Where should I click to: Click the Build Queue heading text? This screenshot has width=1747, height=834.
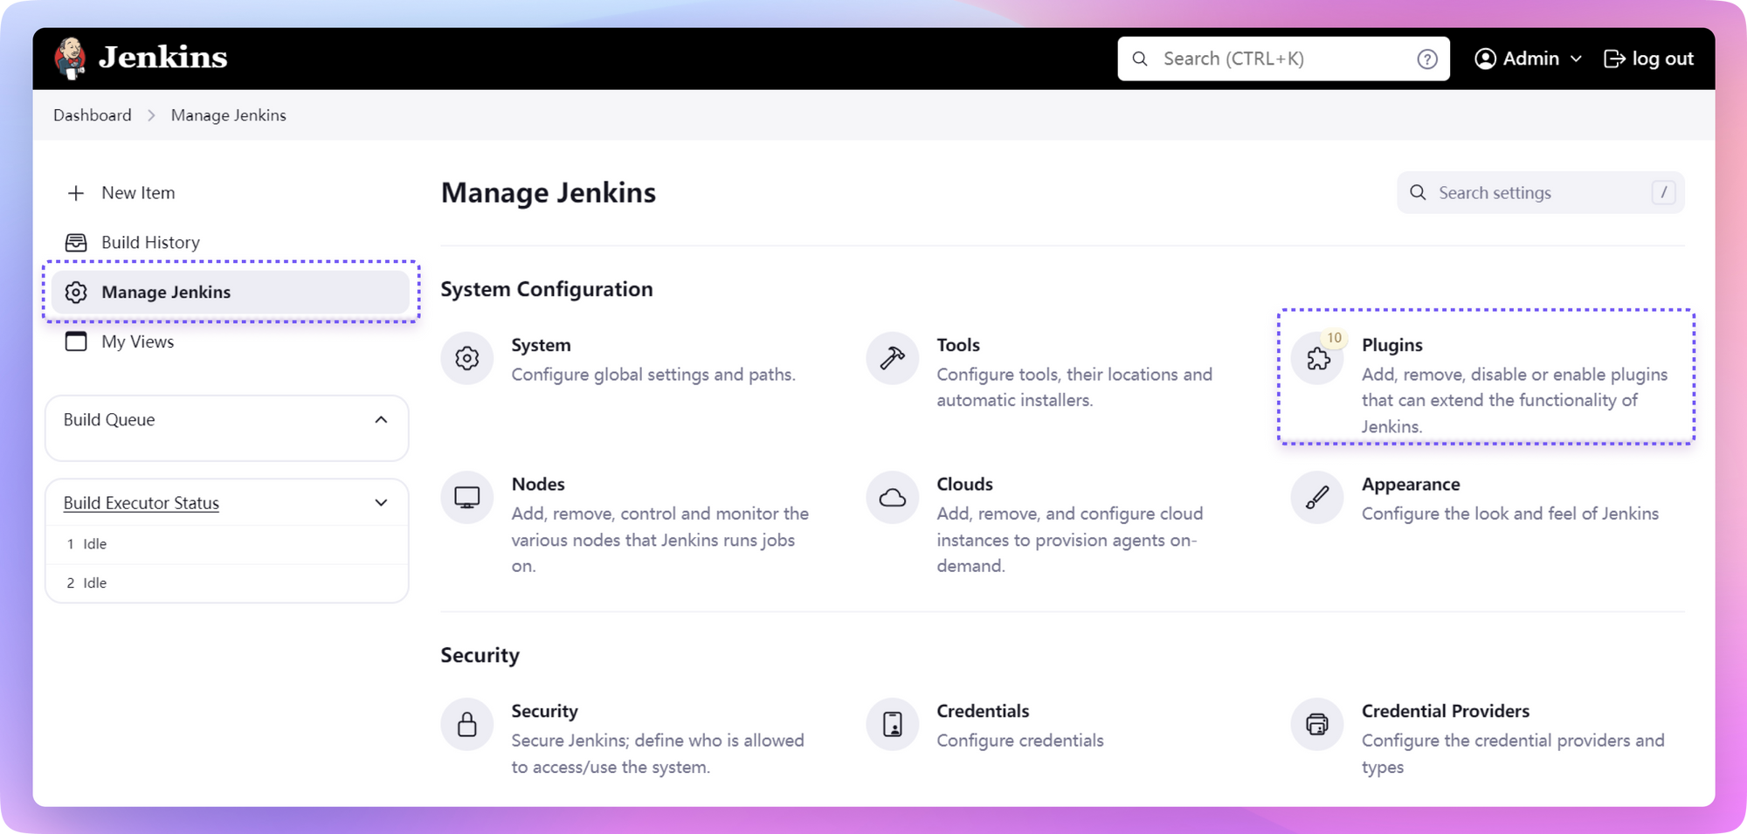point(109,420)
